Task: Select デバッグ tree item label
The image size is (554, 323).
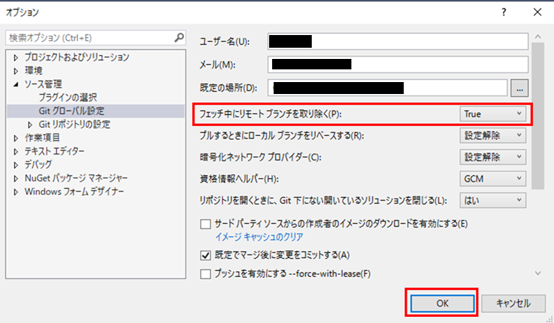Action: tap(38, 164)
